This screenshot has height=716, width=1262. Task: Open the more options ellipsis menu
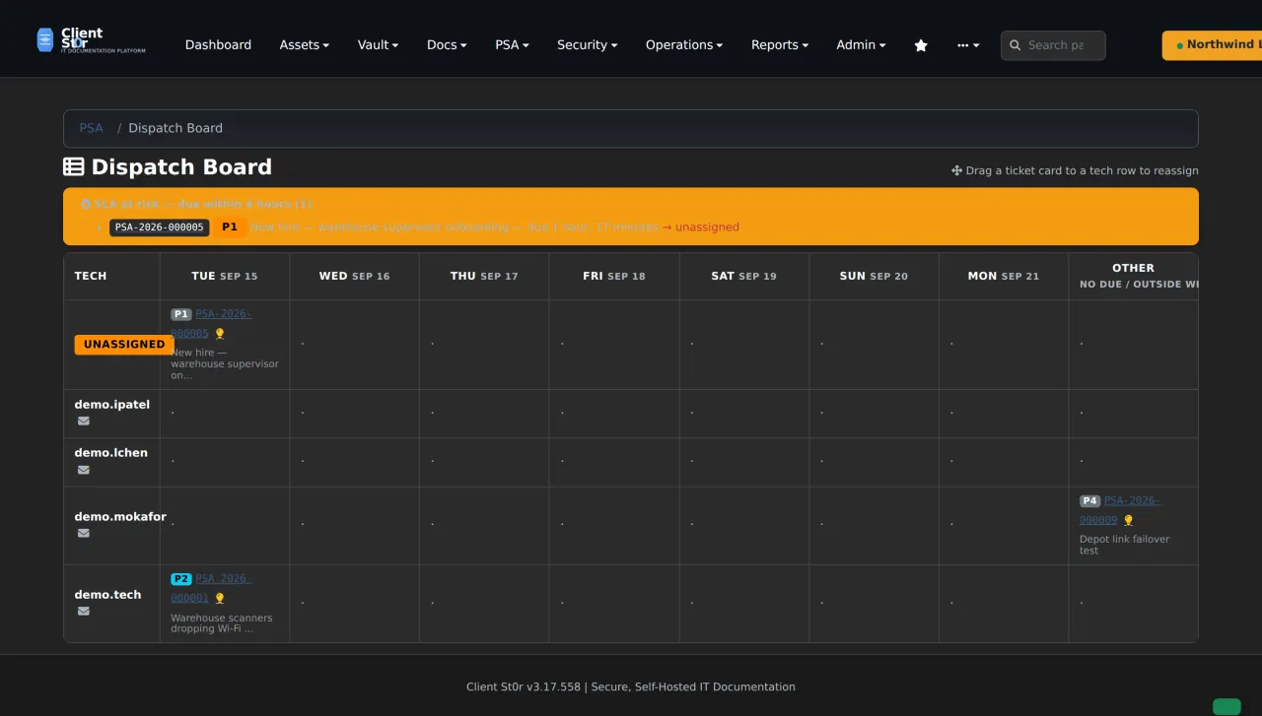point(968,45)
